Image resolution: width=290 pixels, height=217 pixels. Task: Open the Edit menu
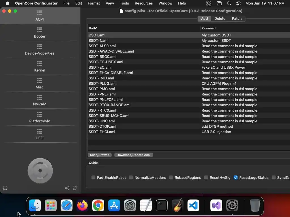(79, 3)
